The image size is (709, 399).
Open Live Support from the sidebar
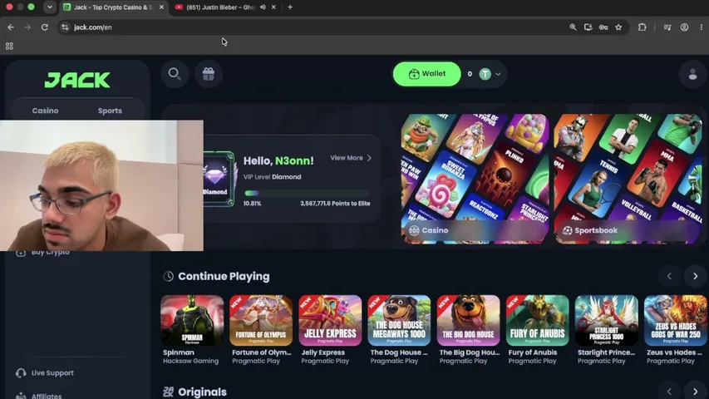[x=45, y=372]
